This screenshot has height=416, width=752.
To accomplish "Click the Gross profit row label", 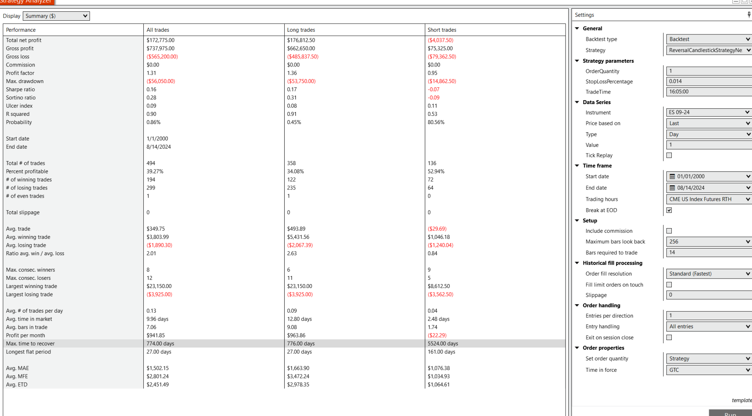I will [x=20, y=49].
